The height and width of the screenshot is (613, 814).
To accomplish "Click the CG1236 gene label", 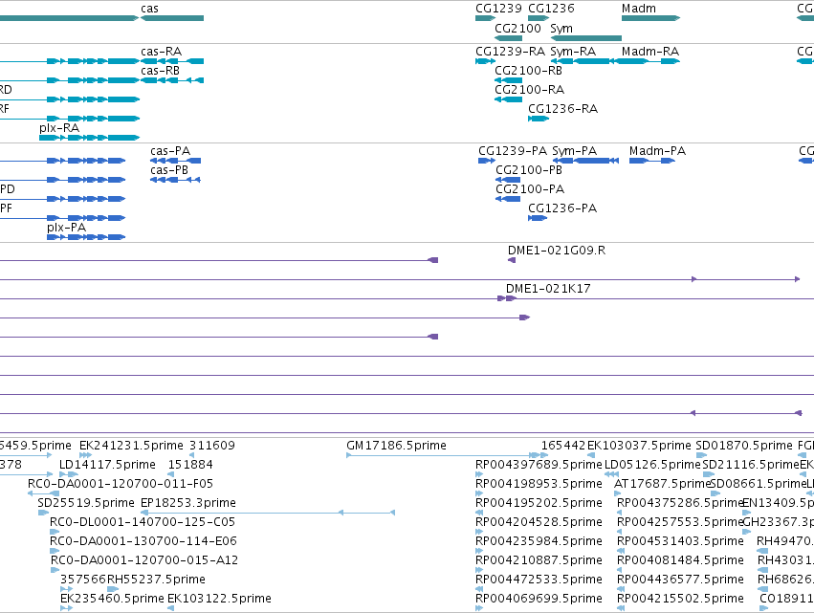I will tap(551, 9).
